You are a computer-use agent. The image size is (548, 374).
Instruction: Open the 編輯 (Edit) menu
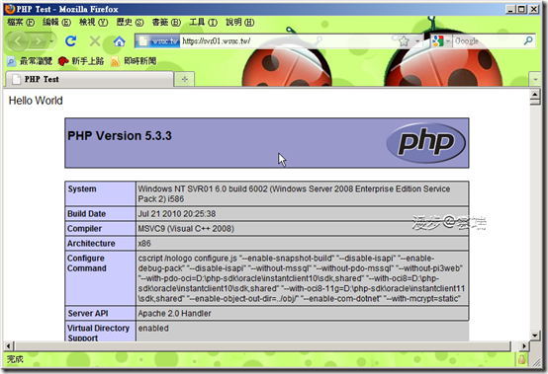[56, 23]
